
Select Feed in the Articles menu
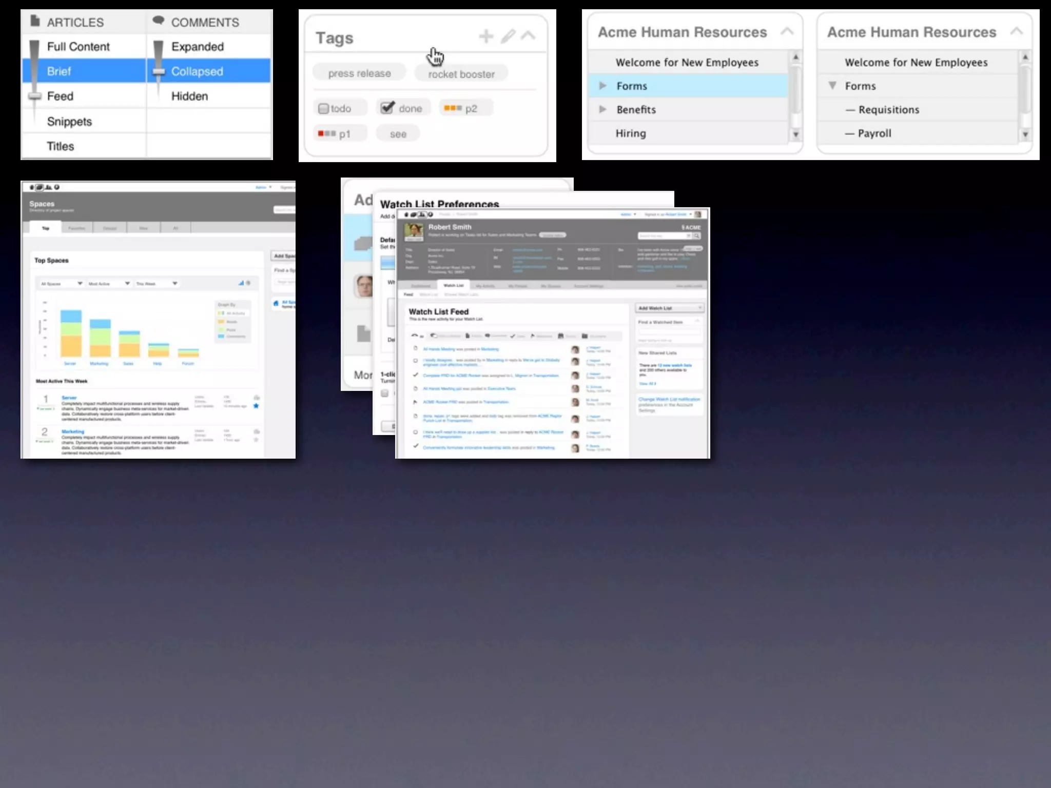click(x=60, y=96)
